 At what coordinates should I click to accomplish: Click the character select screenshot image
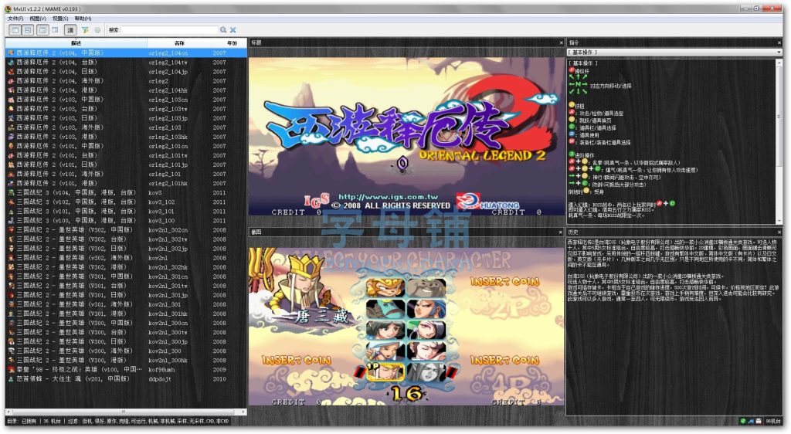[x=406, y=326]
